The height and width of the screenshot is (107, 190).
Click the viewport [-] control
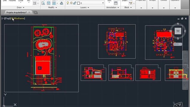pyautogui.click(x=3, y=18)
